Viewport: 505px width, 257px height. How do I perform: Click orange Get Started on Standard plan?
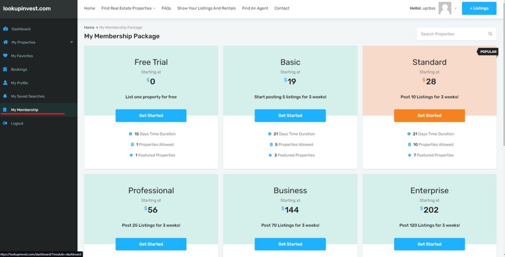[430, 115]
